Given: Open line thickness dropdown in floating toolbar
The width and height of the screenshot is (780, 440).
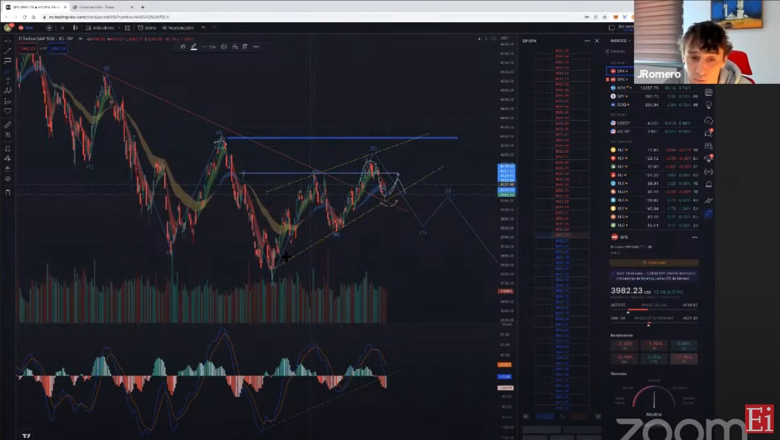Looking at the screenshot, I should [209, 47].
